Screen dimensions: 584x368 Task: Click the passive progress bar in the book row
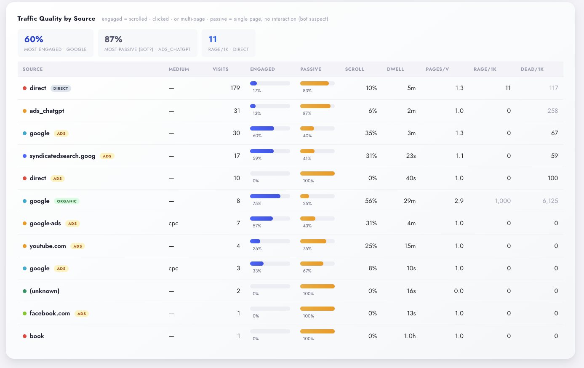tap(317, 331)
